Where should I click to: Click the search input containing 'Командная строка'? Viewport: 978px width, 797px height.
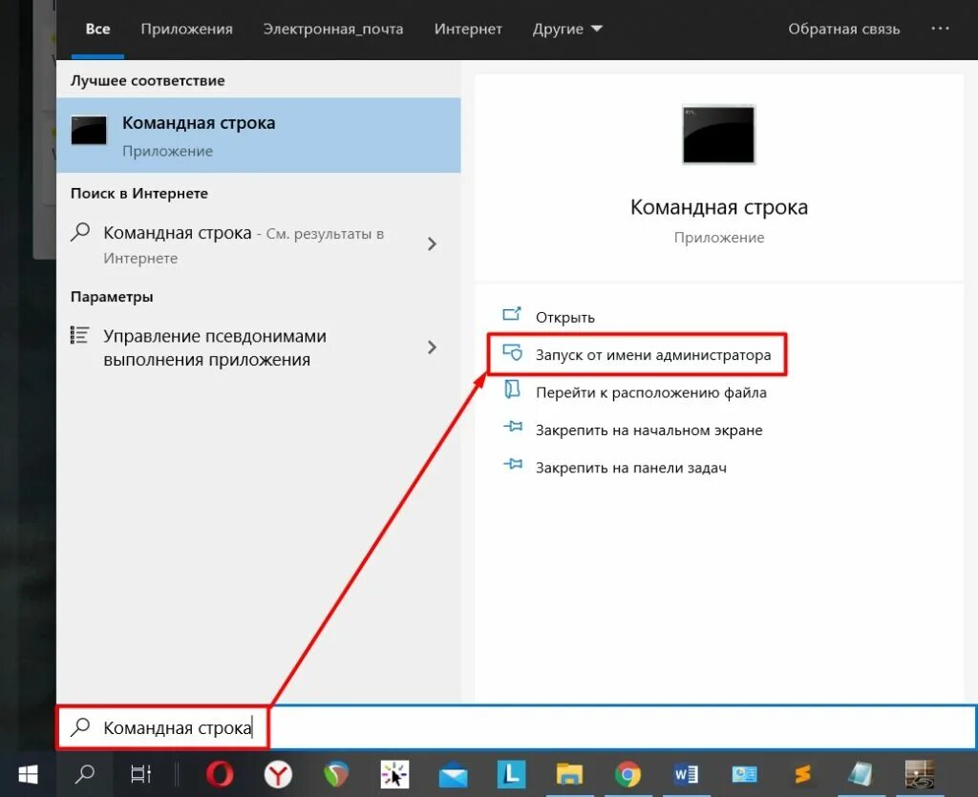coord(517,727)
